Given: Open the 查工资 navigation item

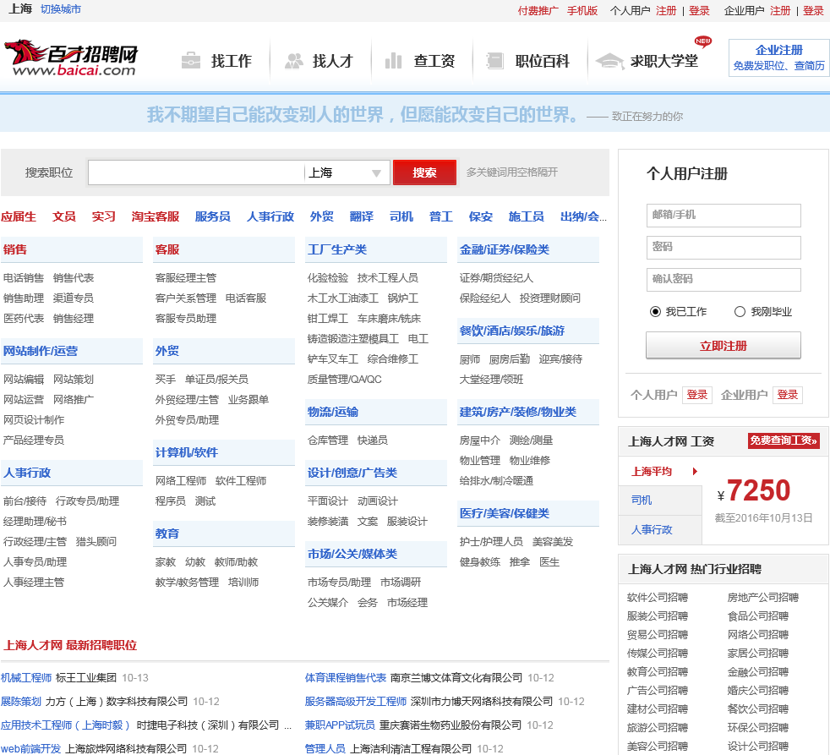Looking at the screenshot, I should click(434, 61).
